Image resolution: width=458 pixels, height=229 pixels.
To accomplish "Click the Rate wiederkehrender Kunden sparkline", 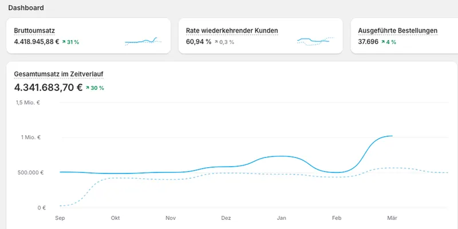I will click(315, 41).
